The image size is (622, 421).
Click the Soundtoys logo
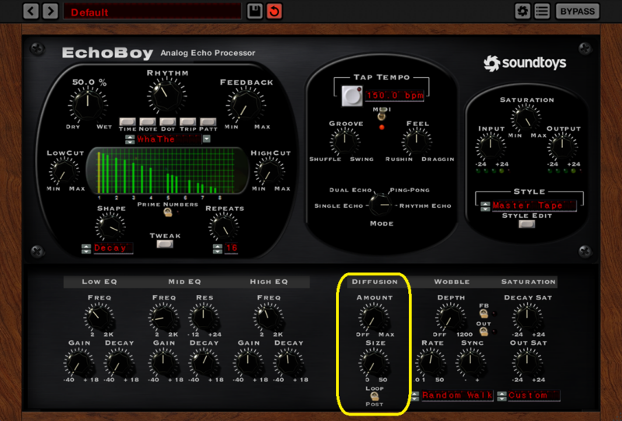coord(525,63)
